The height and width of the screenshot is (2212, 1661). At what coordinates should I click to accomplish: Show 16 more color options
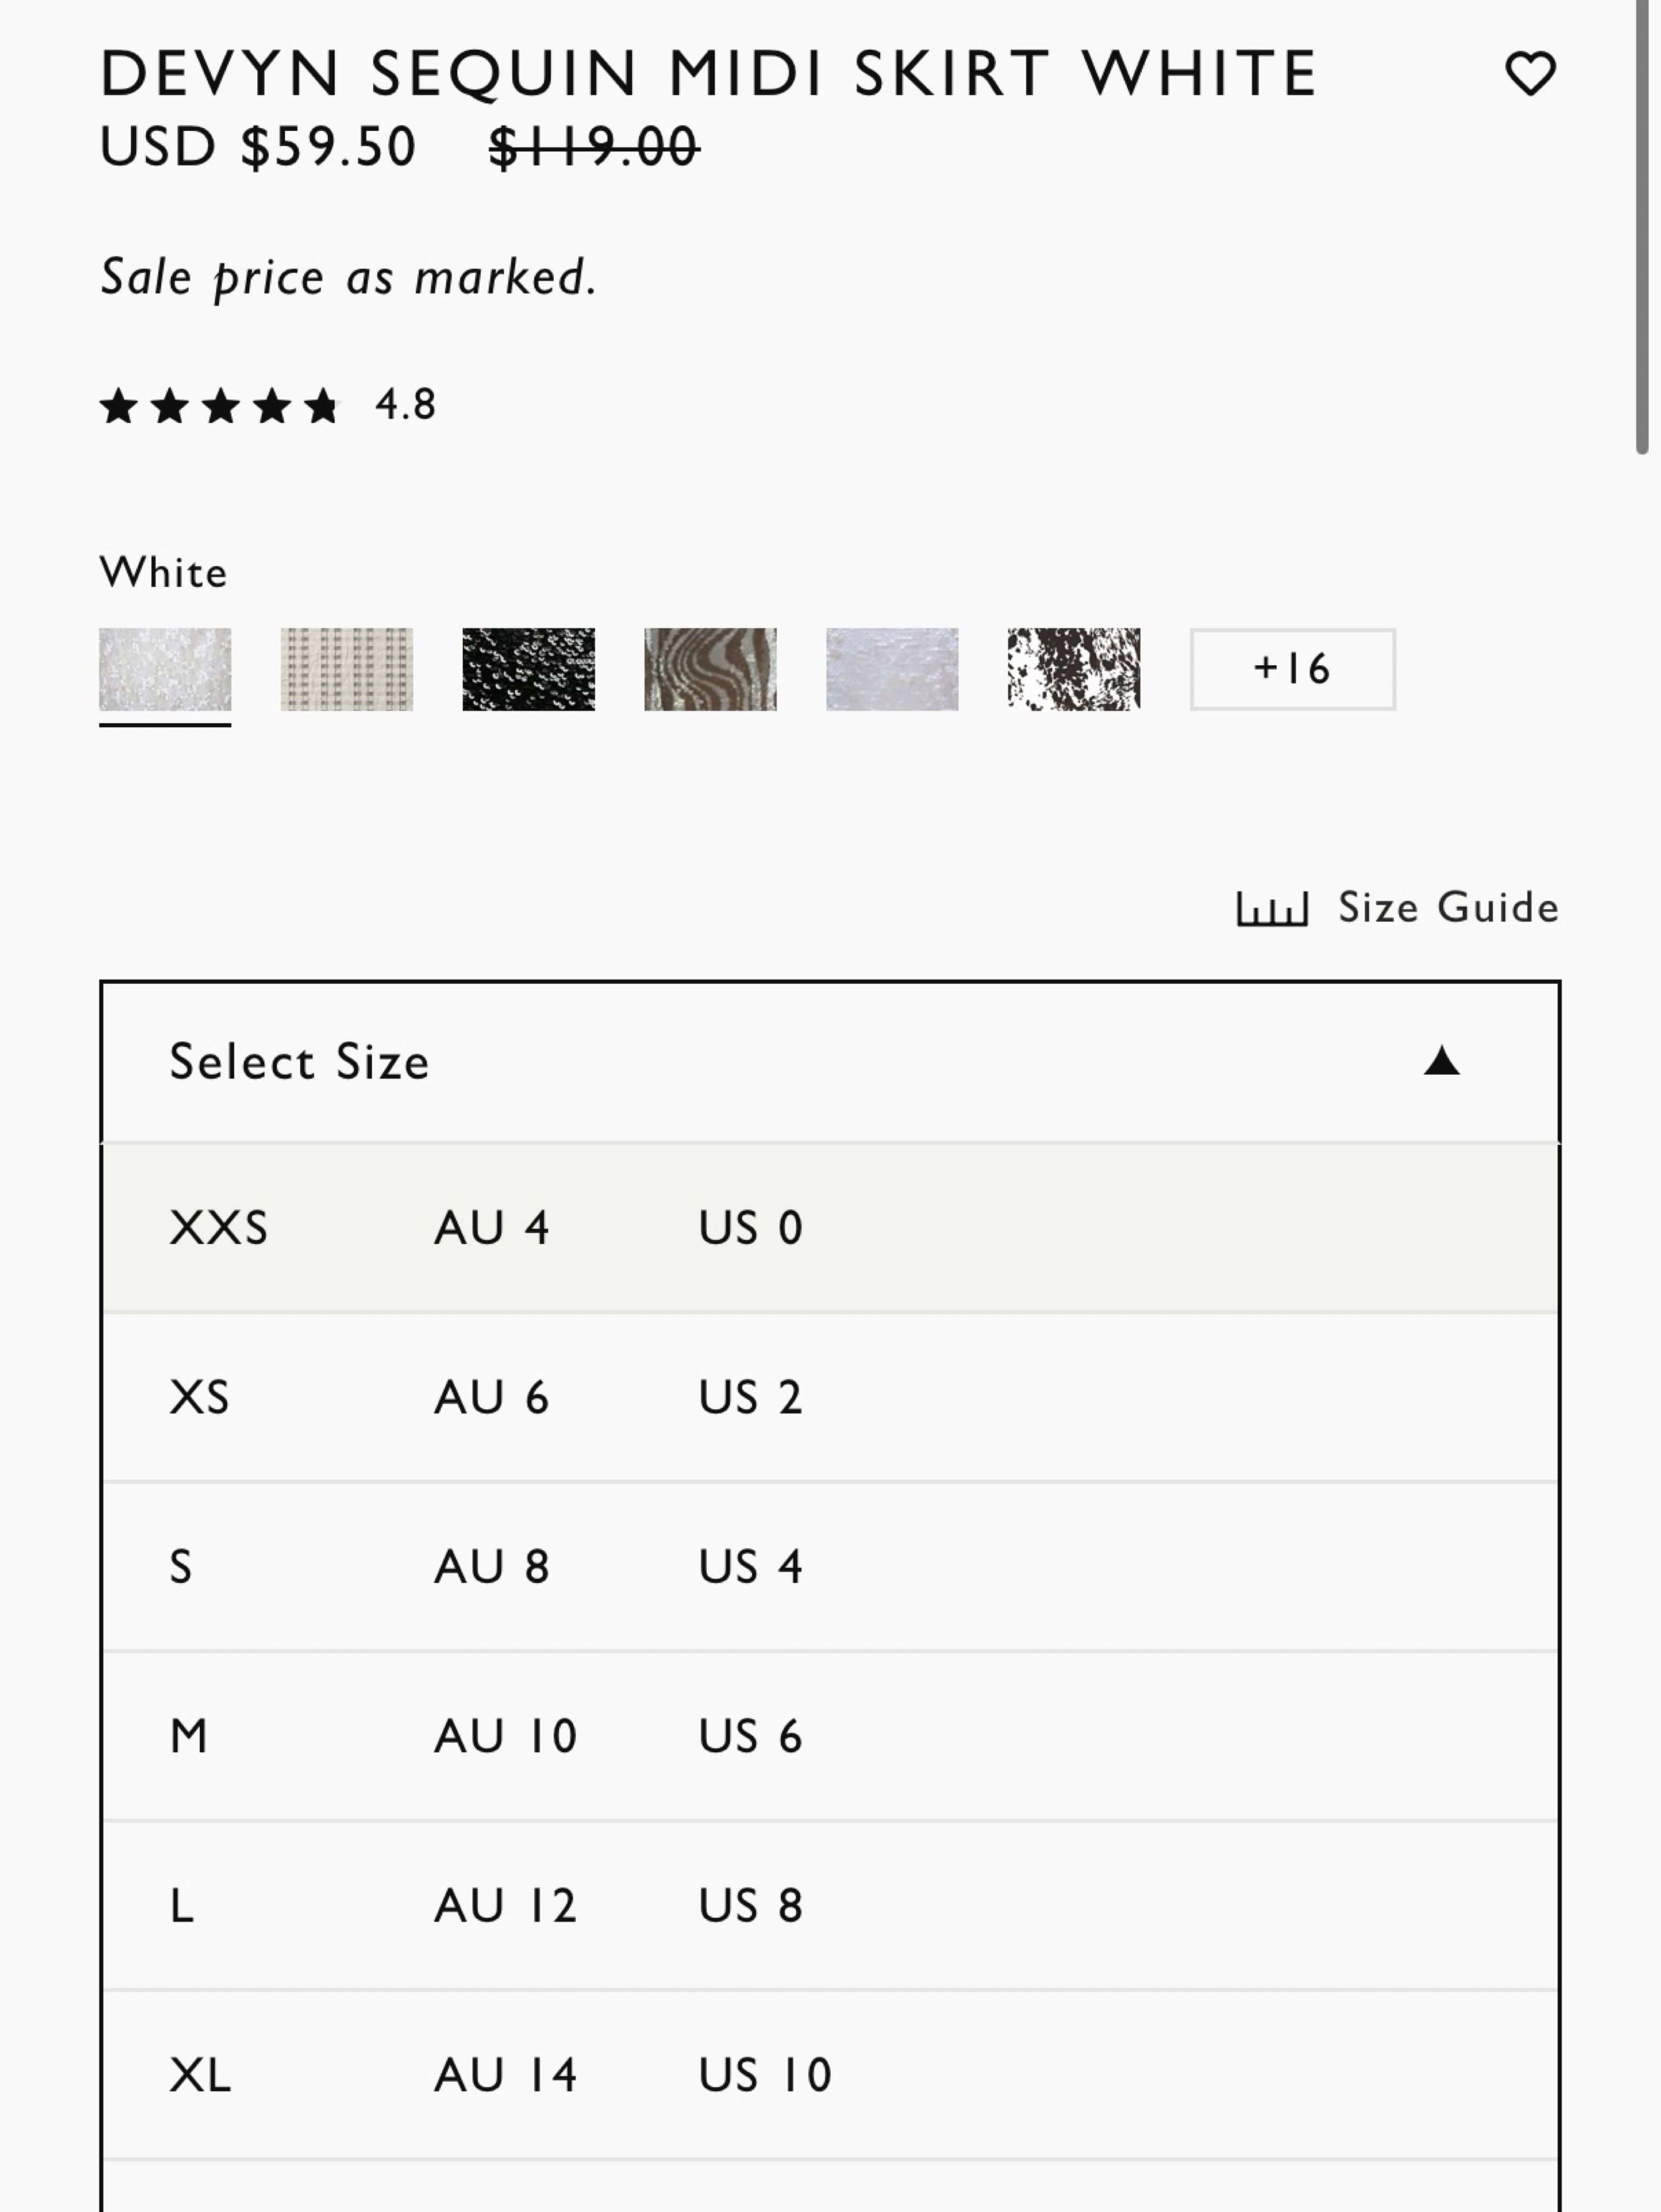1292,669
